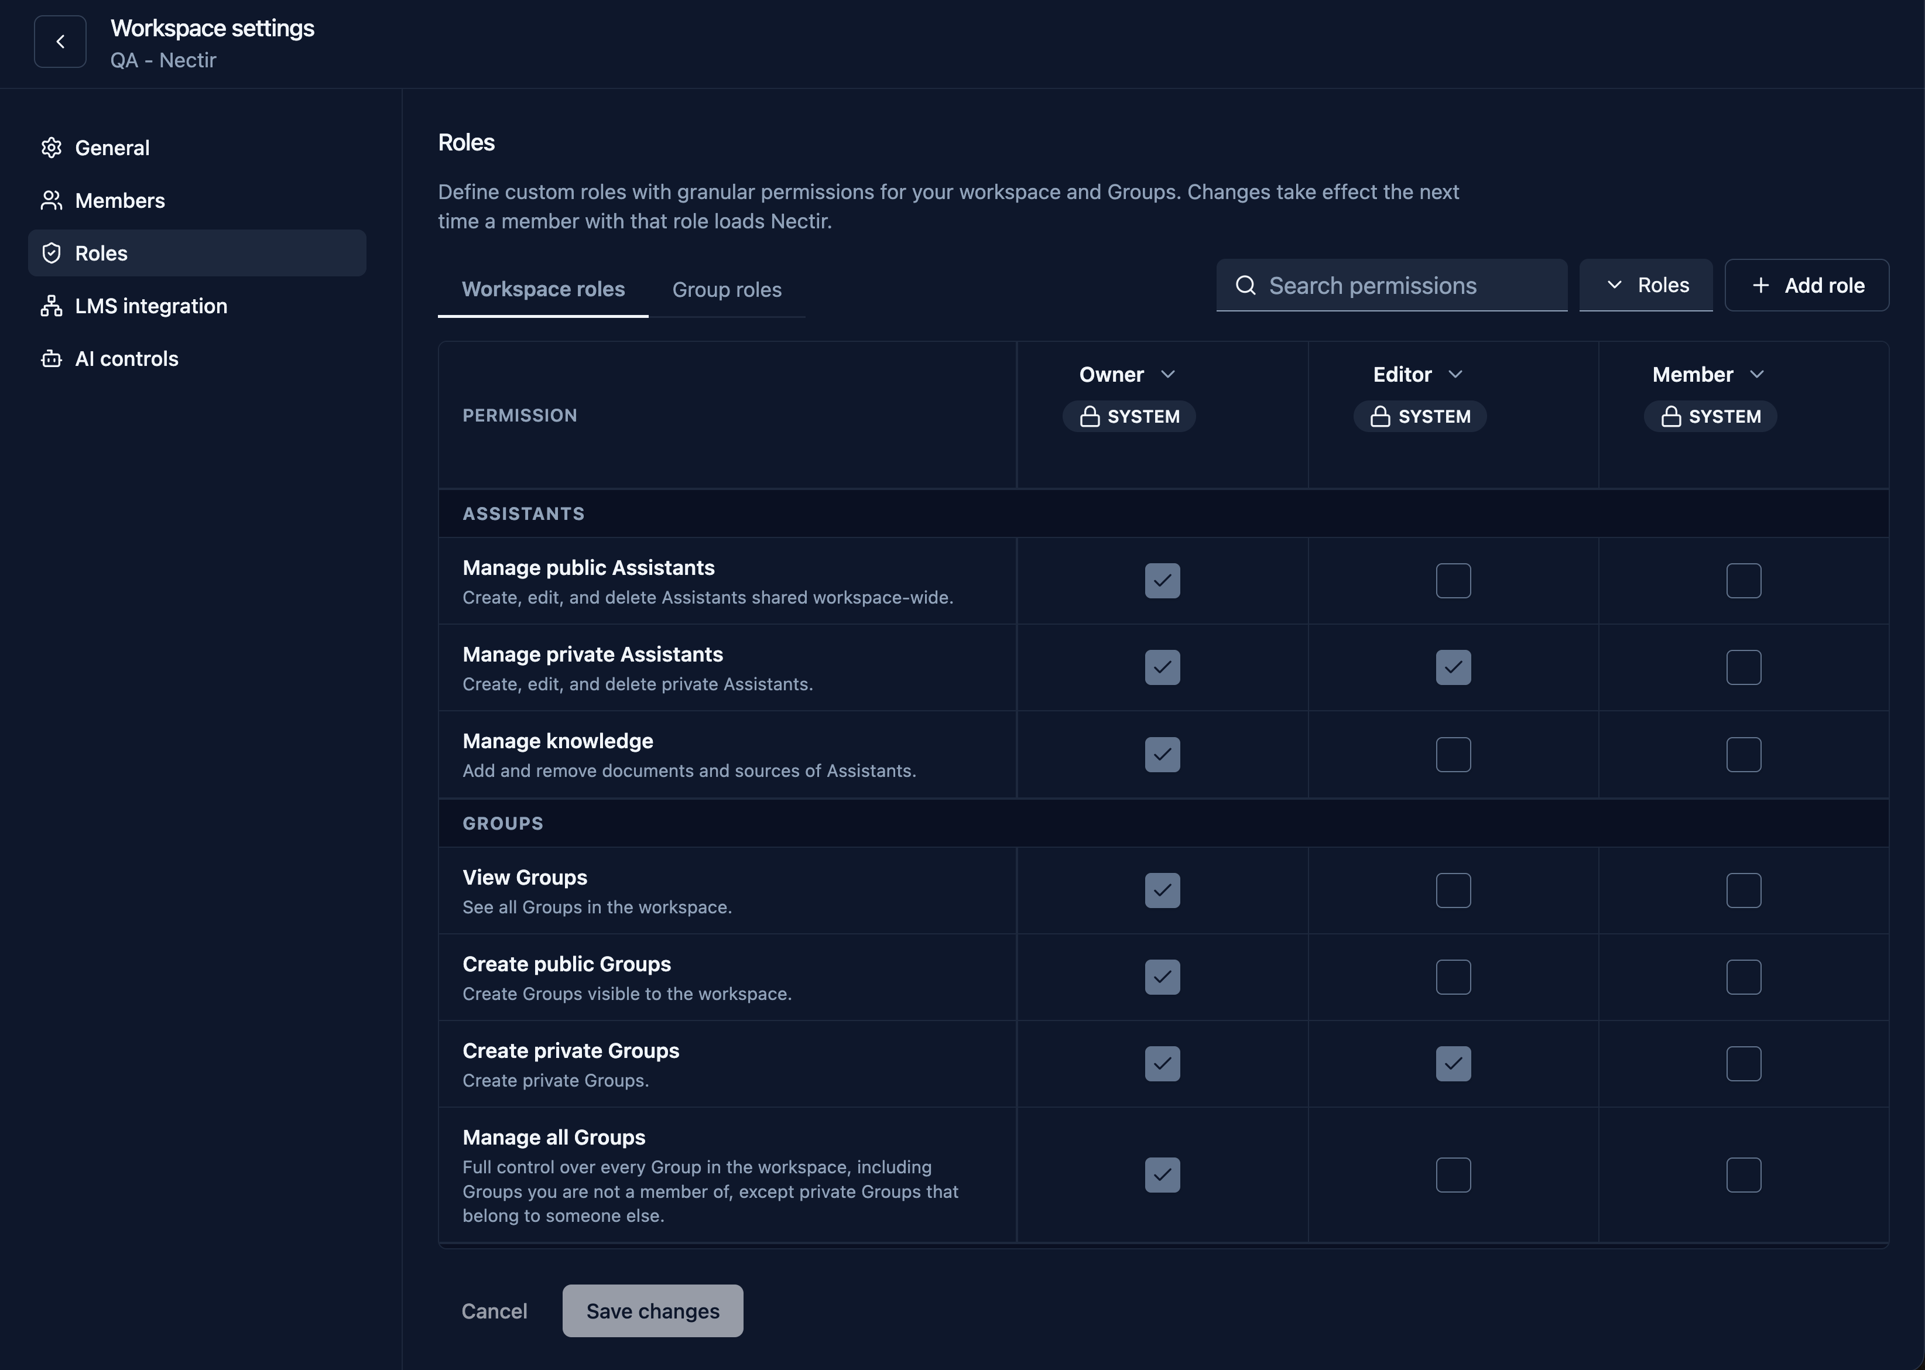Click the AI controls robot icon
The image size is (1925, 1370).
[52, 358]
